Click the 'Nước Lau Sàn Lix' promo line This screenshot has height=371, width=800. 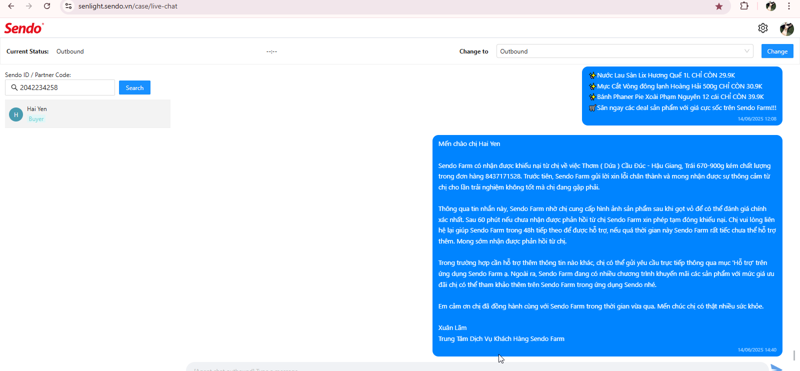[662, 75]
